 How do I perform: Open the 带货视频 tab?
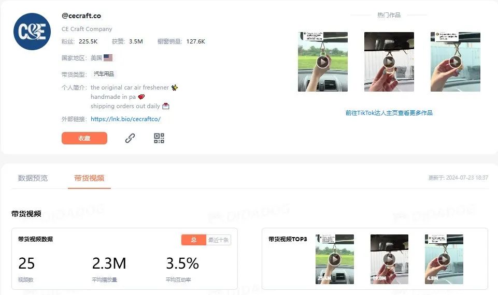[89, 178]
